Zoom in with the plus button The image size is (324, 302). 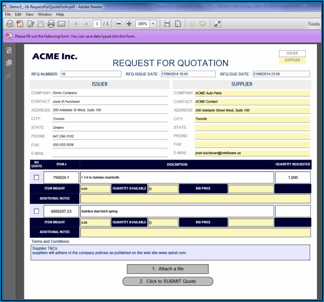129,24
